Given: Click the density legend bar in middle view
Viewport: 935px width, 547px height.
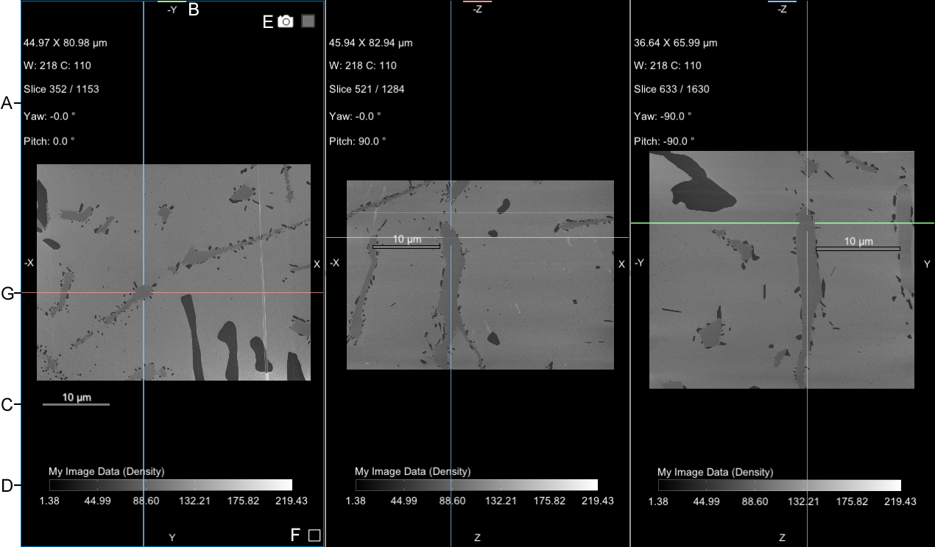Looking at the screenshot, I should (x=476, y=485).
